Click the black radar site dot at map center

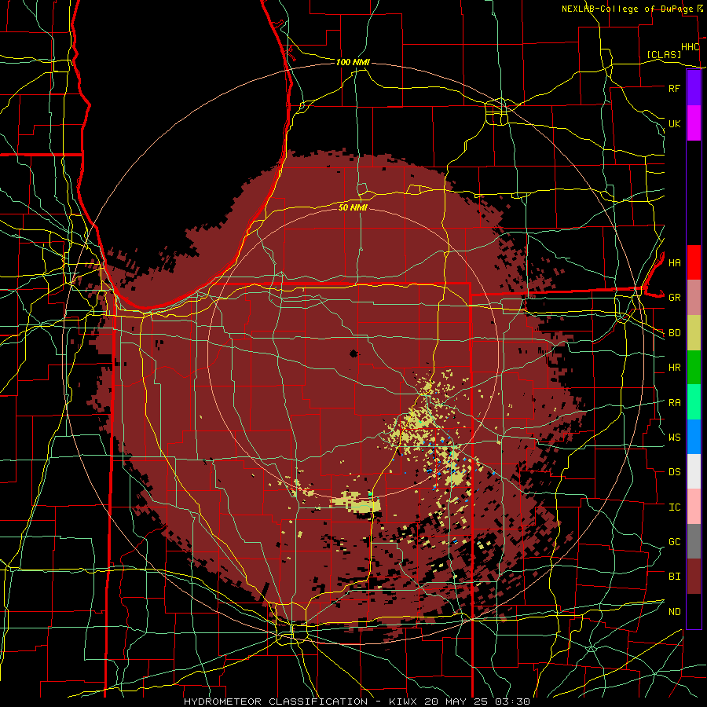[x=353, y=353]
